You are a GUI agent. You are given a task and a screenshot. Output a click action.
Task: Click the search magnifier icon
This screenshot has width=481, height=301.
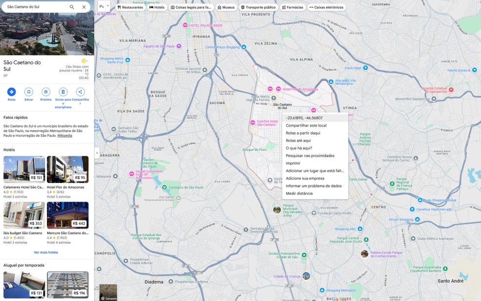(72, 7)
